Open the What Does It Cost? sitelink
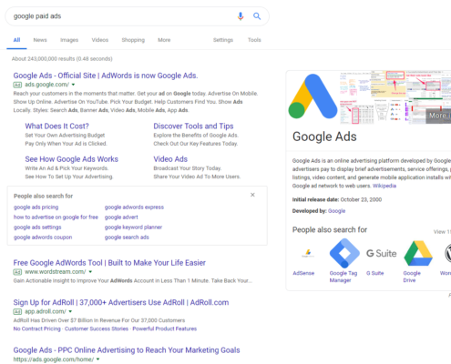Image resolution: width=451 pixels, height=364 pixels. point(56,126)
